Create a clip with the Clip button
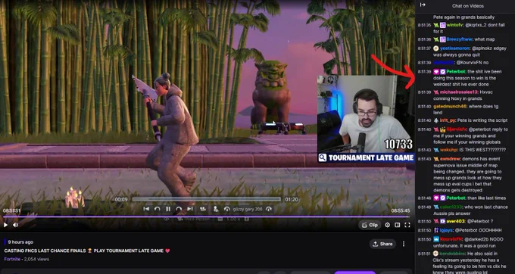This screenshot has height=274, width=515. pyautogui.click(x=370, y=225)
